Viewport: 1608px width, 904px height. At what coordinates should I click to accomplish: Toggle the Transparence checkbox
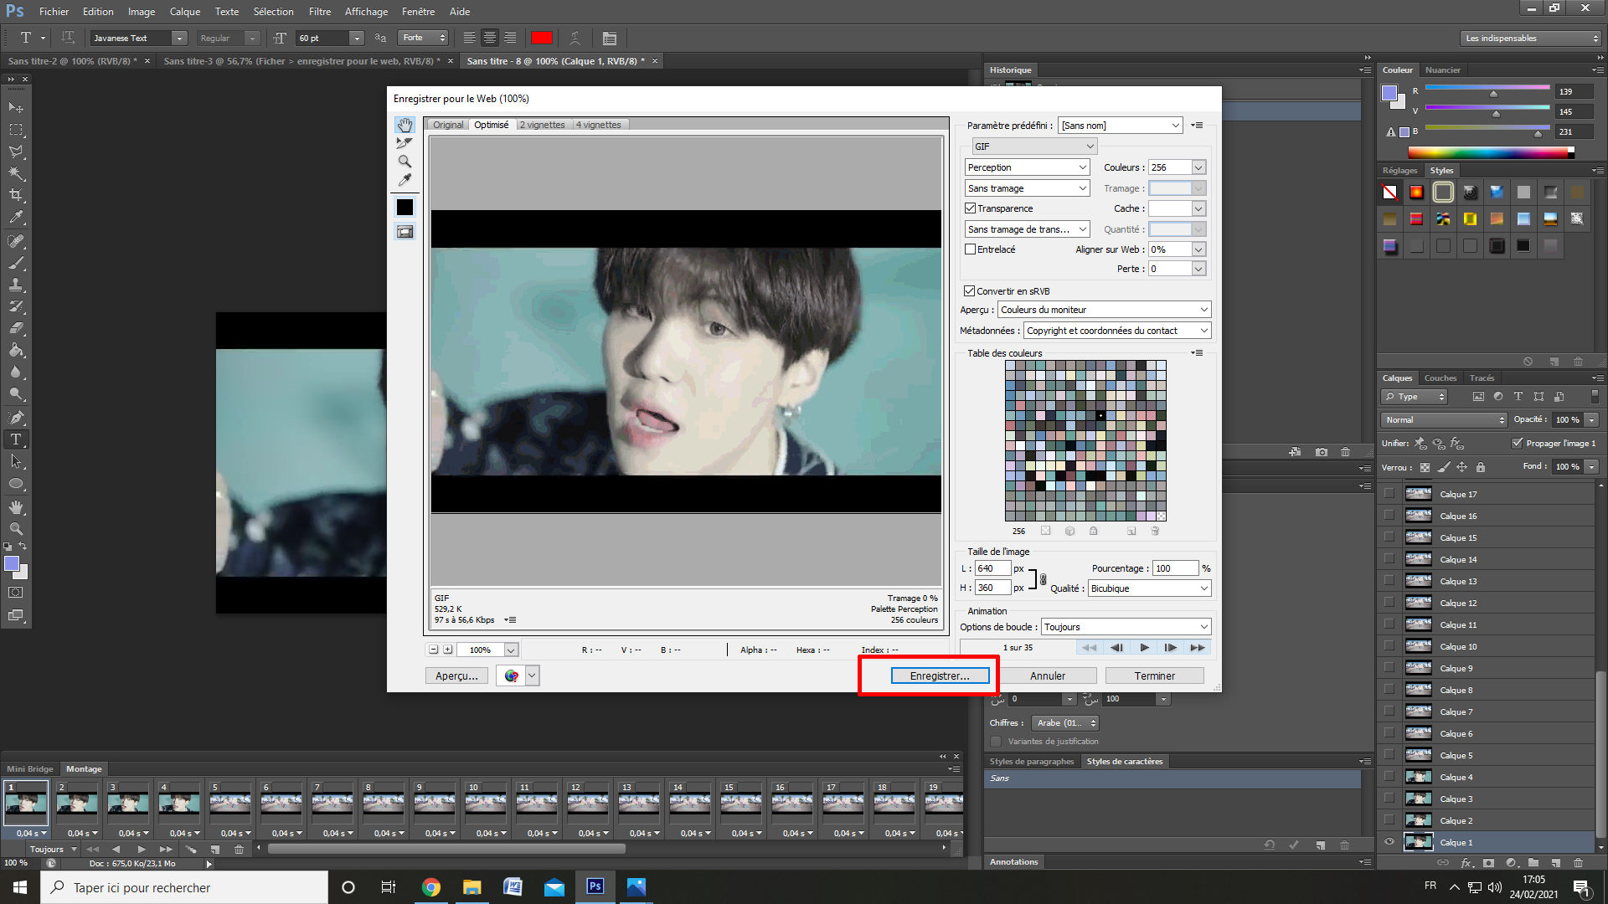[971, 208]
